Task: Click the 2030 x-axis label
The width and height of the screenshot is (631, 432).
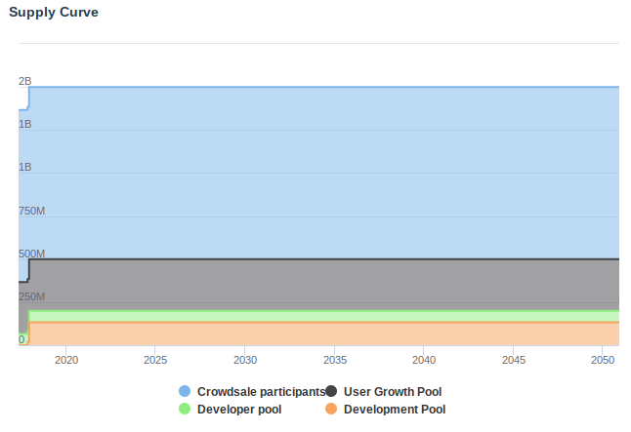Action: click(x=245, y=360)
